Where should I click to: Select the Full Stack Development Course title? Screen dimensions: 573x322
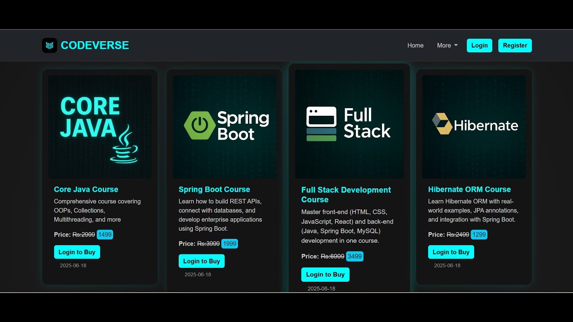[x=346, y=195]
